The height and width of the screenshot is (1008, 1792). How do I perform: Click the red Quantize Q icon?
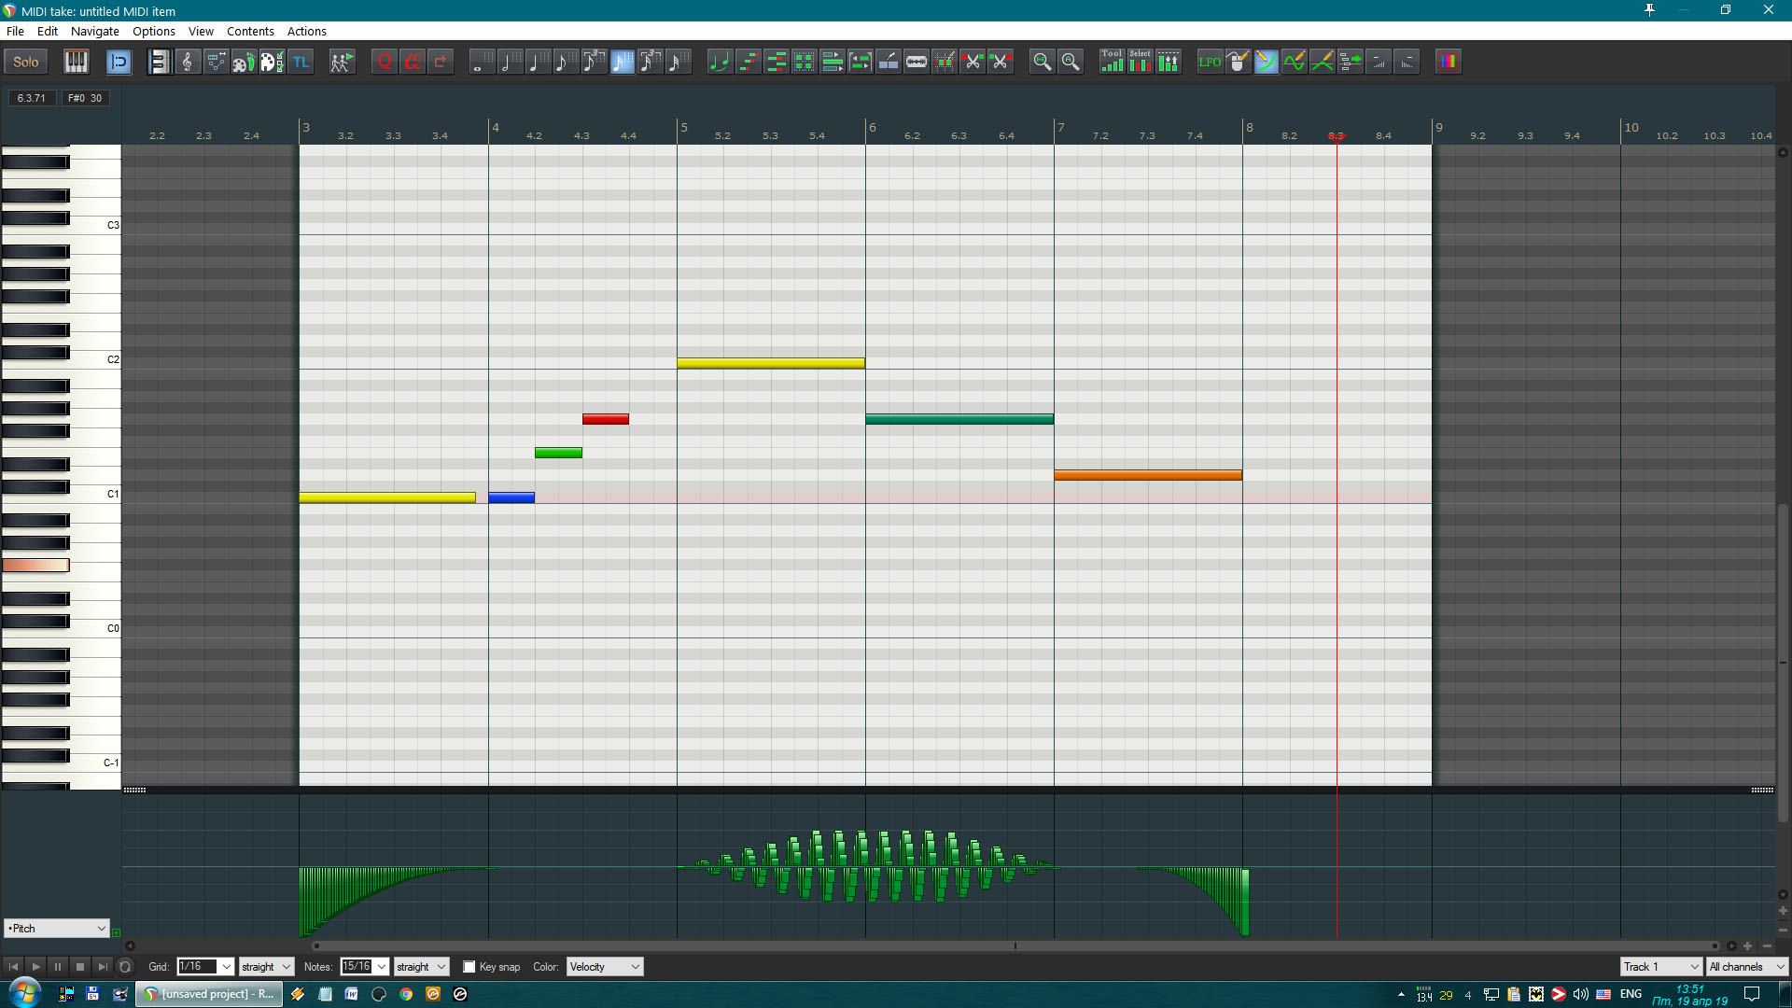click(x=385, y=62)
